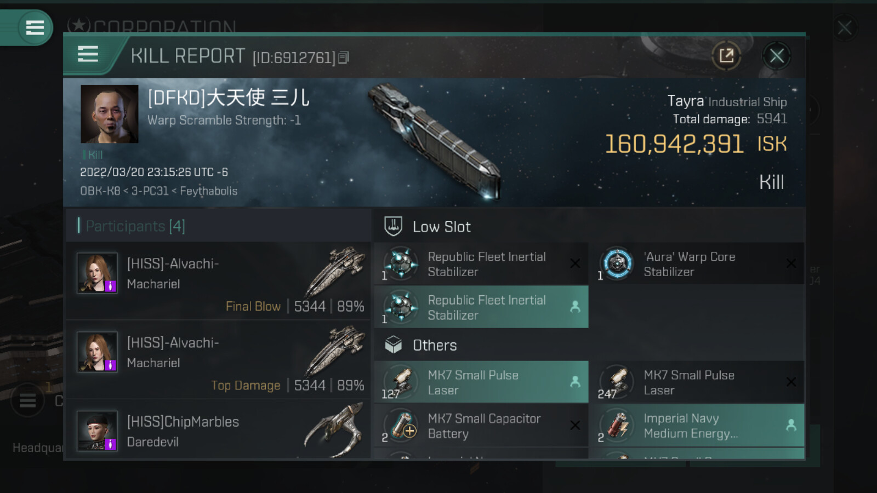Click the share kill report icon
The image size is (877, 493).
coord(726,55)
